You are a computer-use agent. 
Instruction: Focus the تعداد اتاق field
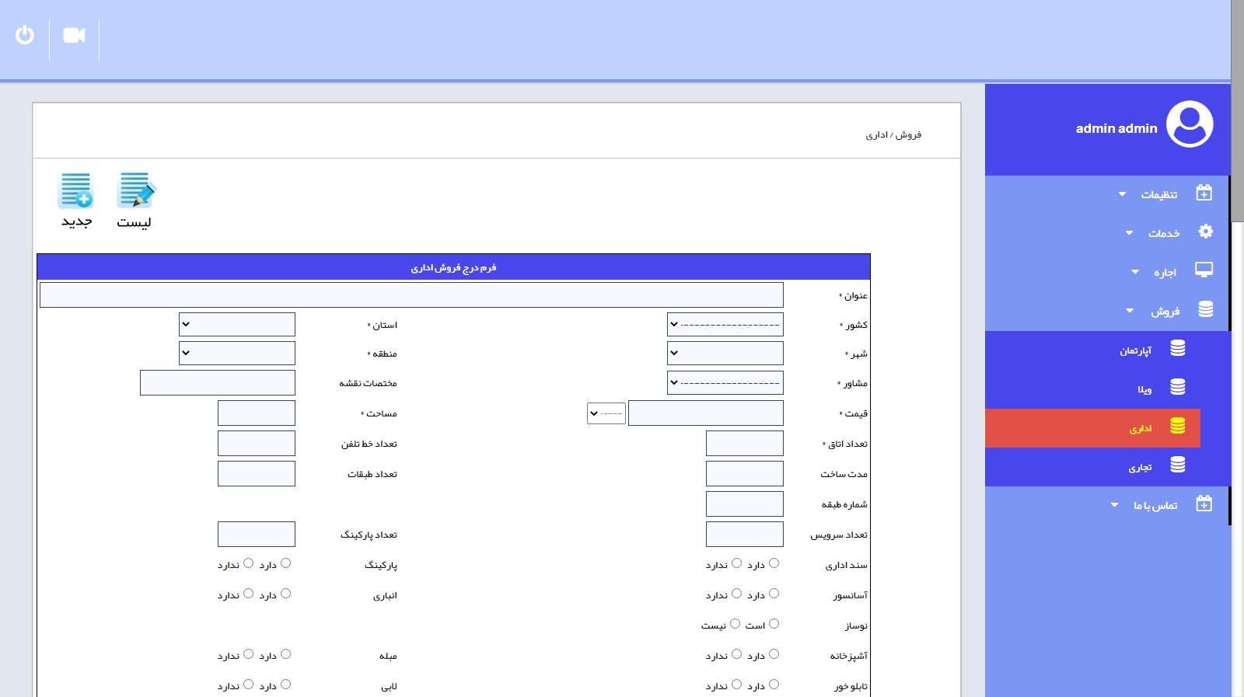tap(745, 444)
